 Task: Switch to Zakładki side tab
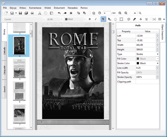(5, 51)
